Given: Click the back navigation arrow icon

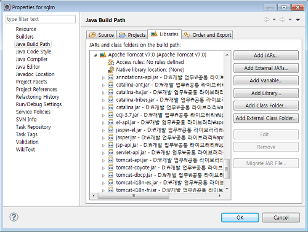Looking at the screenshot, I should click(x=267, y=20).
